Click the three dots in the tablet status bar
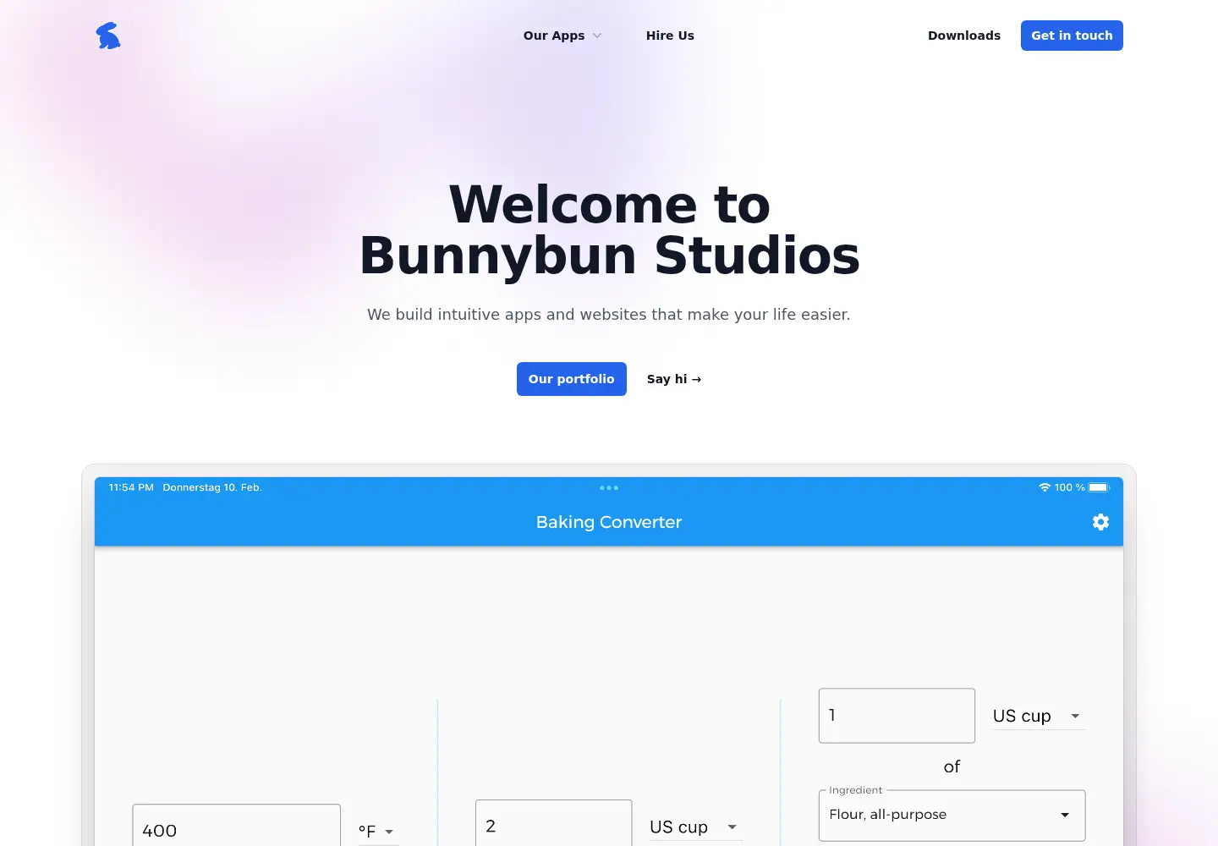1218x846 pixels. 609,488
